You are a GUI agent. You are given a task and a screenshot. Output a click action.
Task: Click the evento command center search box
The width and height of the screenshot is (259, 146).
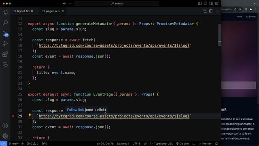(x=117, y=4)
